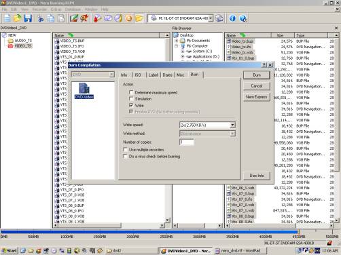Click the Choose Recorder drive icon

point(219,18)
